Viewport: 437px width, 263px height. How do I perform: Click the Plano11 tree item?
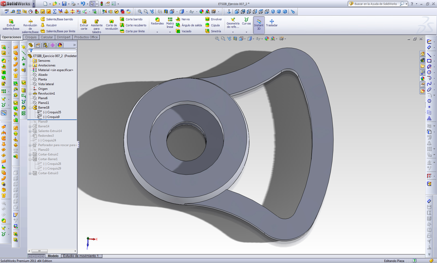[x=41, y=103]
